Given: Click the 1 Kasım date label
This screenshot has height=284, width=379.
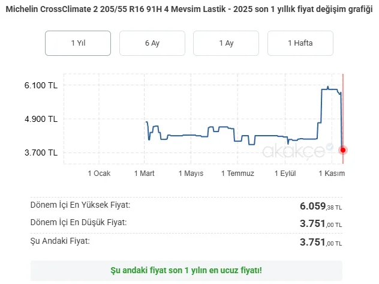Looking at the screenshot, I should click(331, 174).
